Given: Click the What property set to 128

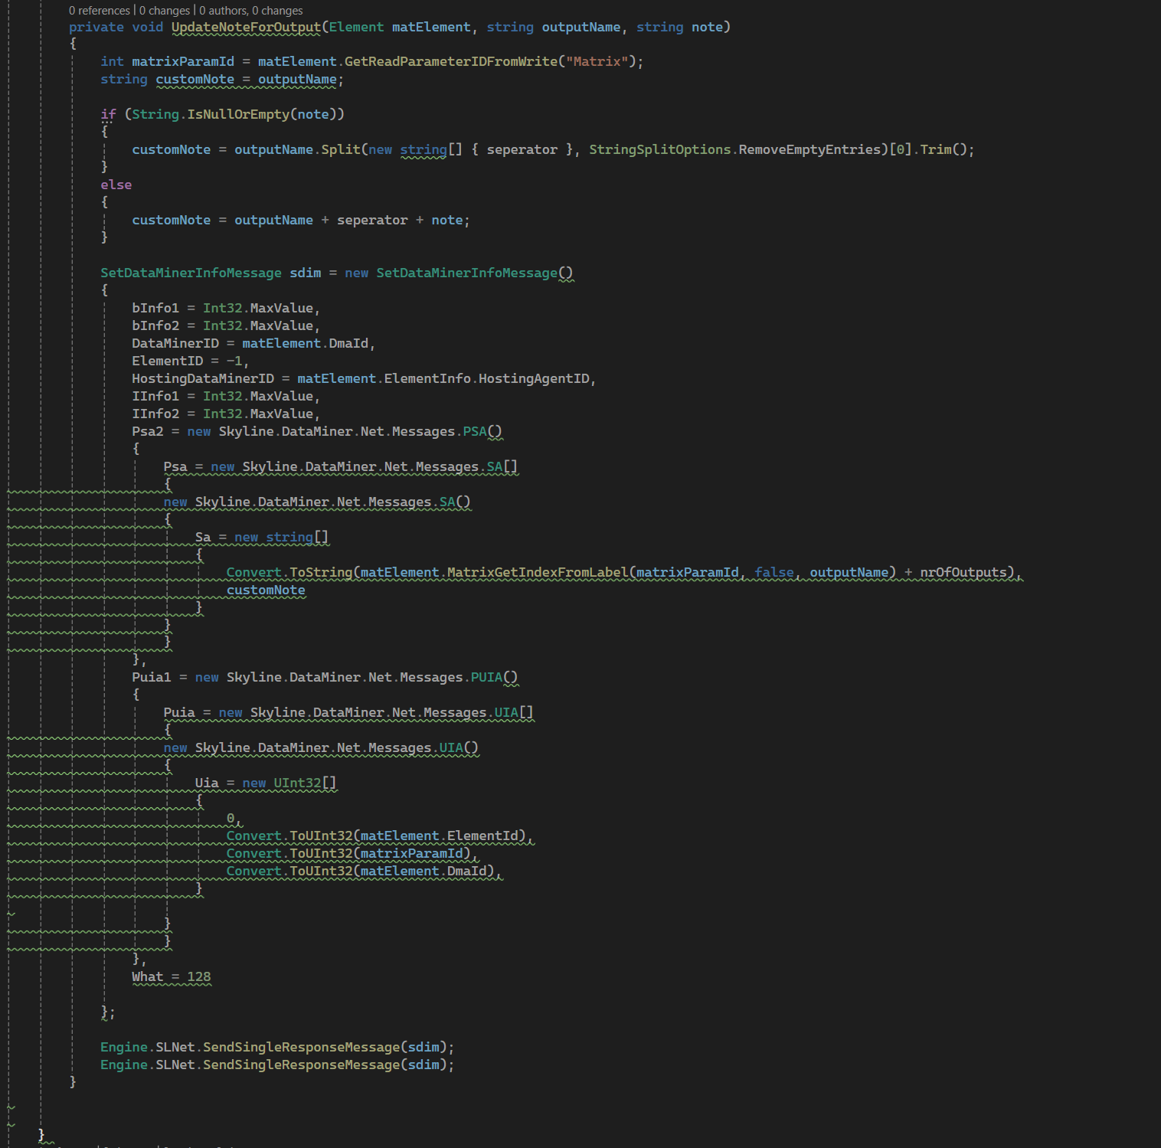Looking at the screenshot, I should pos(147,977).
